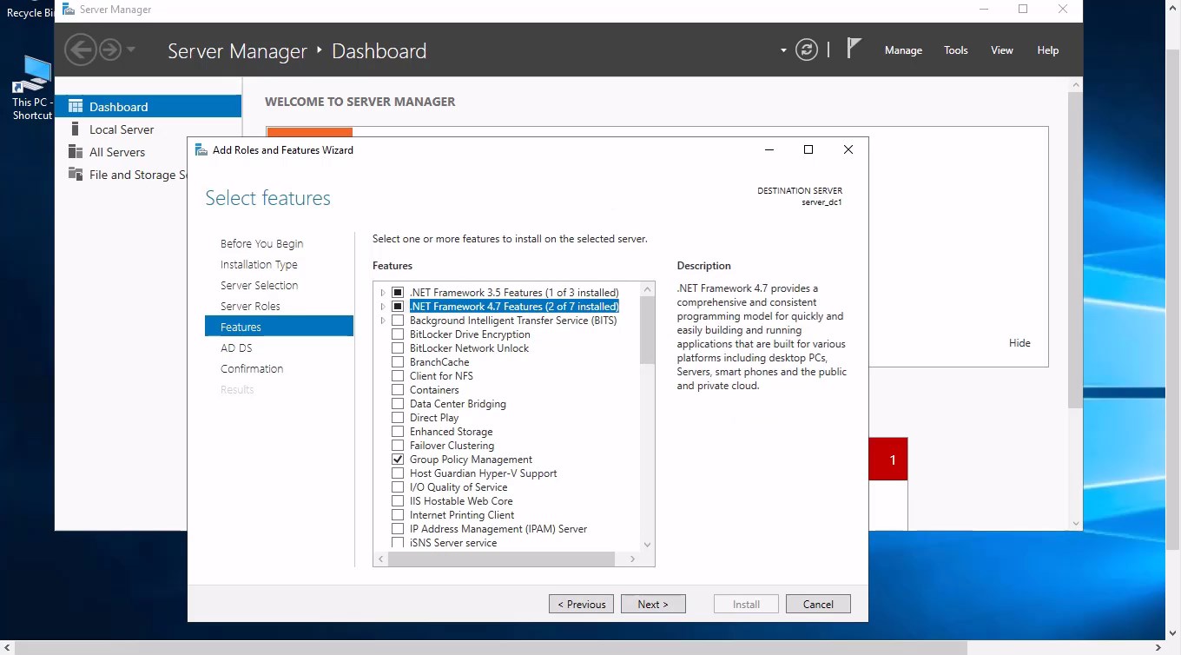Go to Installation Type wizard step
Screen dimensions: 1181x655
[x=259, y=265]
